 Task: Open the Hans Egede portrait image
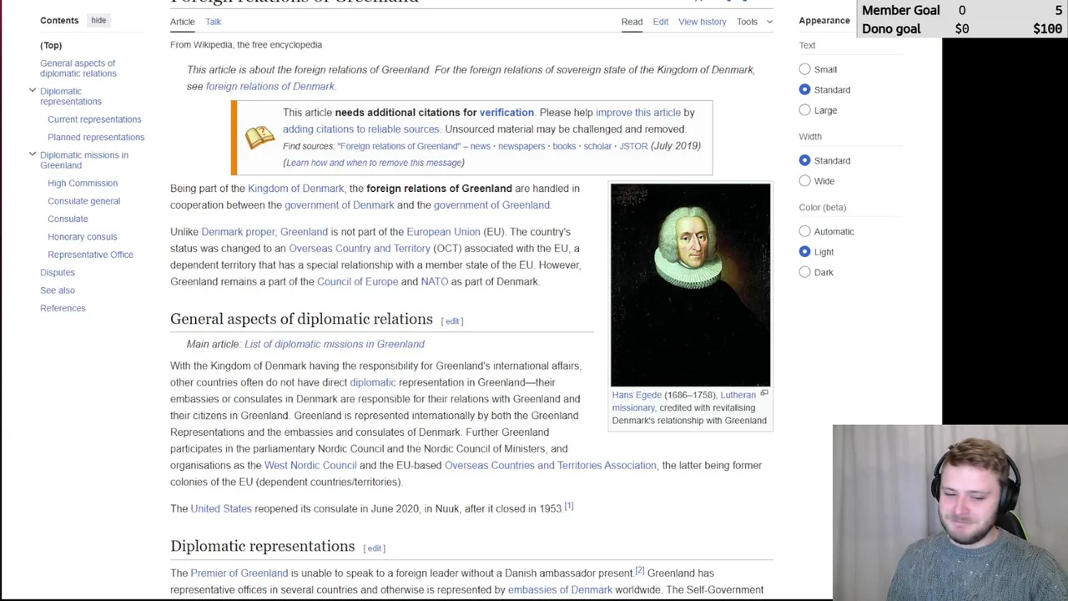690,285
